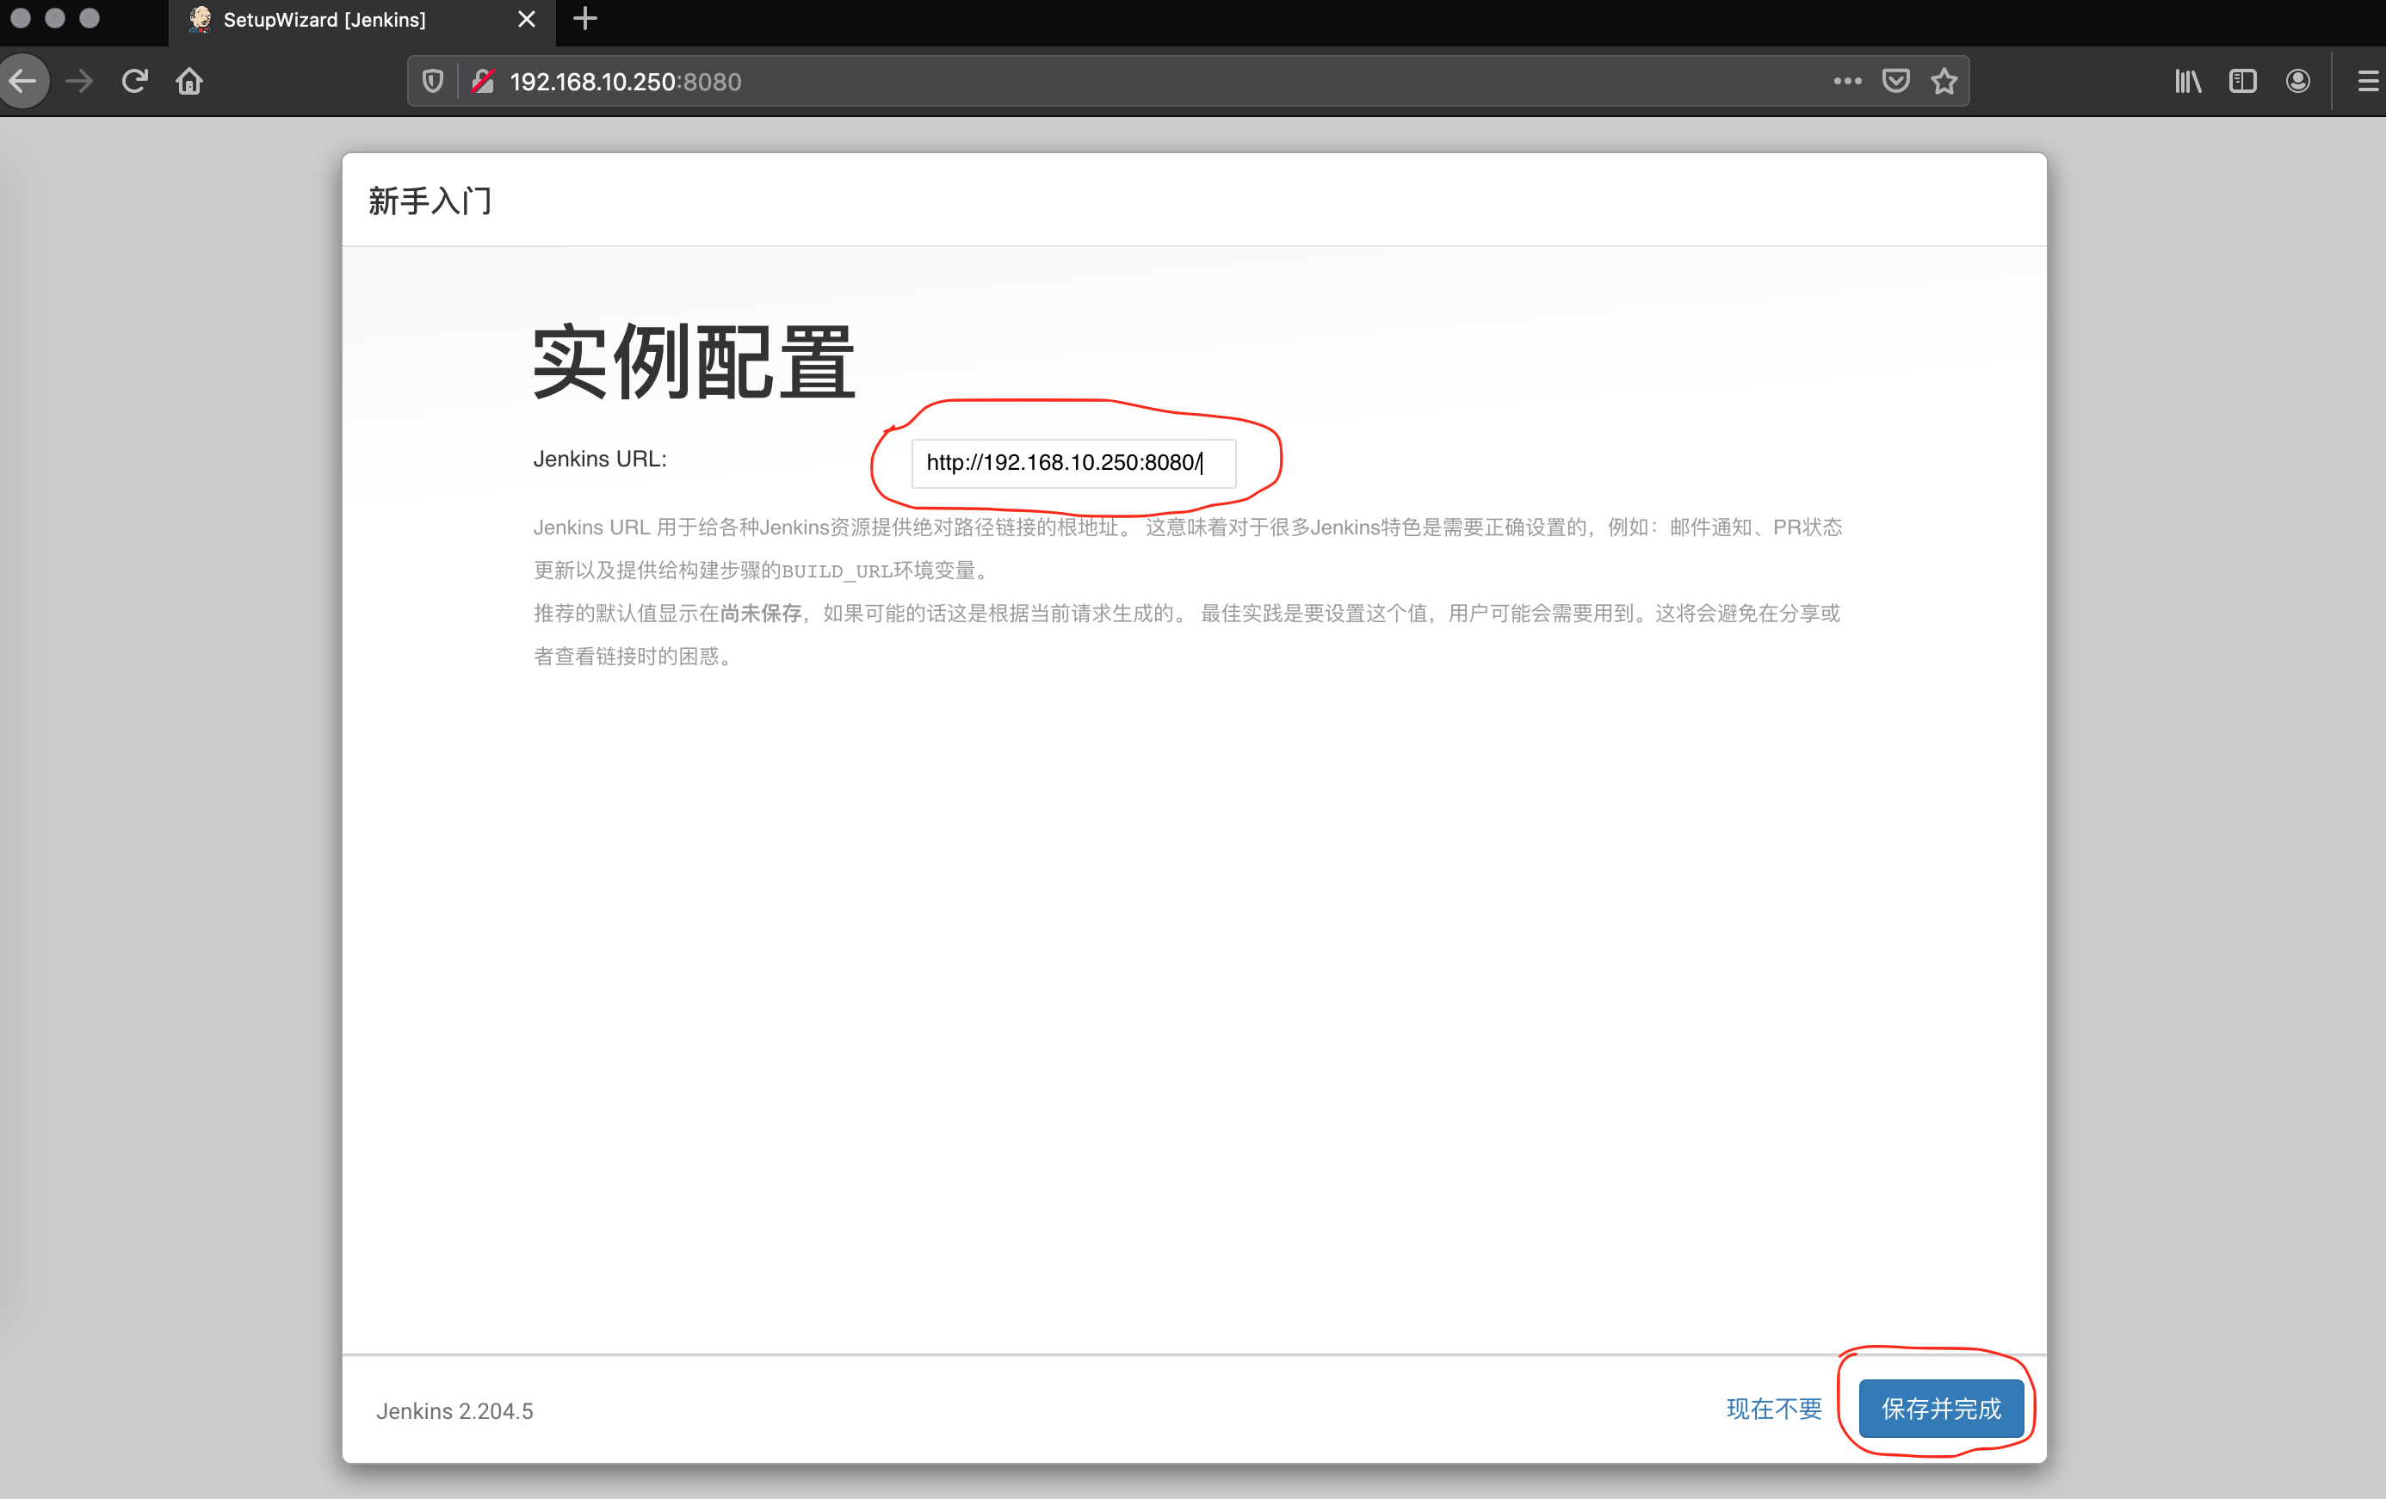
Task: Click the Jenkins URL input field
Action: pos(1073,463)
